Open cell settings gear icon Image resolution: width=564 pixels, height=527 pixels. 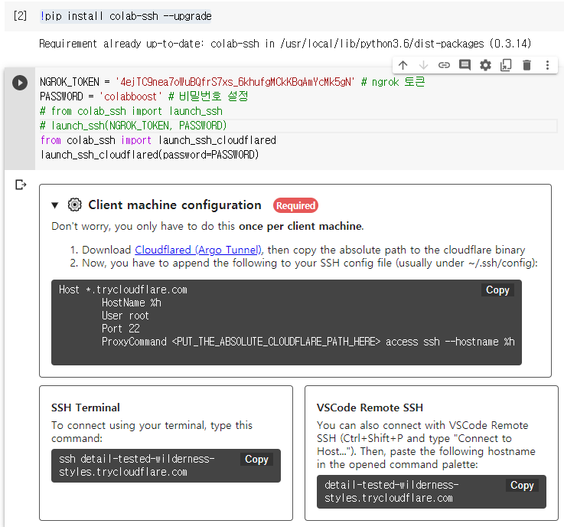tap(485, 66)
